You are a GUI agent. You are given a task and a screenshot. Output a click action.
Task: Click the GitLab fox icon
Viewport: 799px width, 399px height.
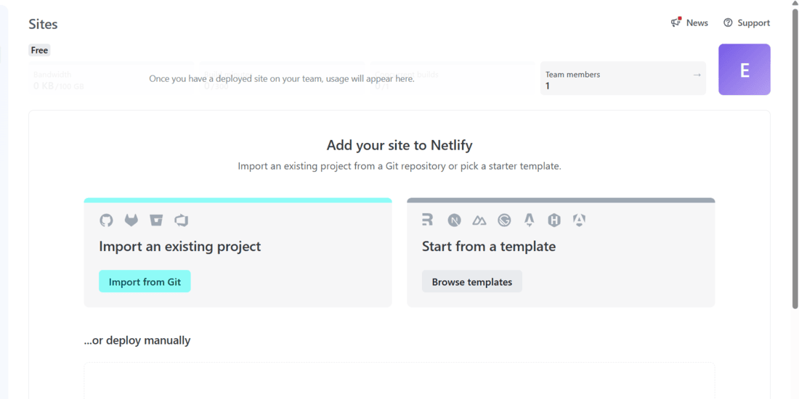tap(131, 220)
